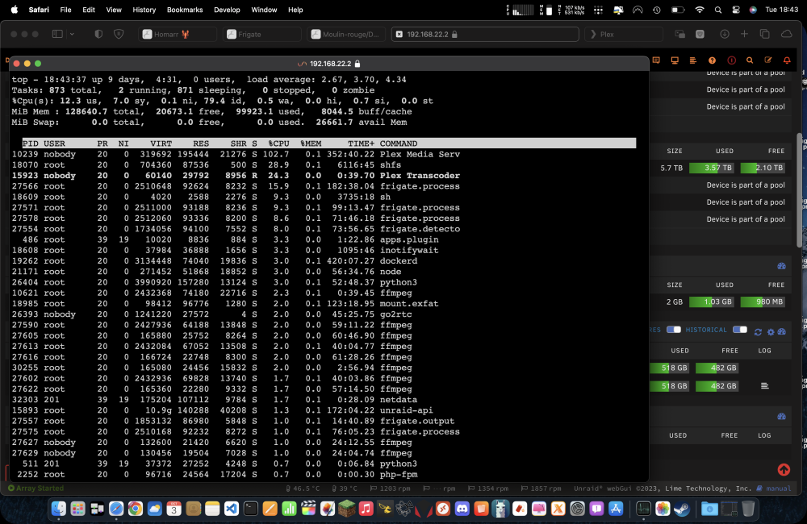
Task: Open the Develop menu
Action: 227,10
